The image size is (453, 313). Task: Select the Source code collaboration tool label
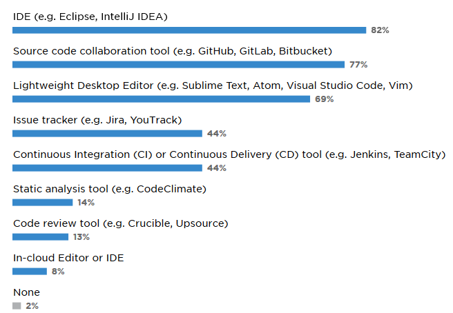tap(173, 50)
